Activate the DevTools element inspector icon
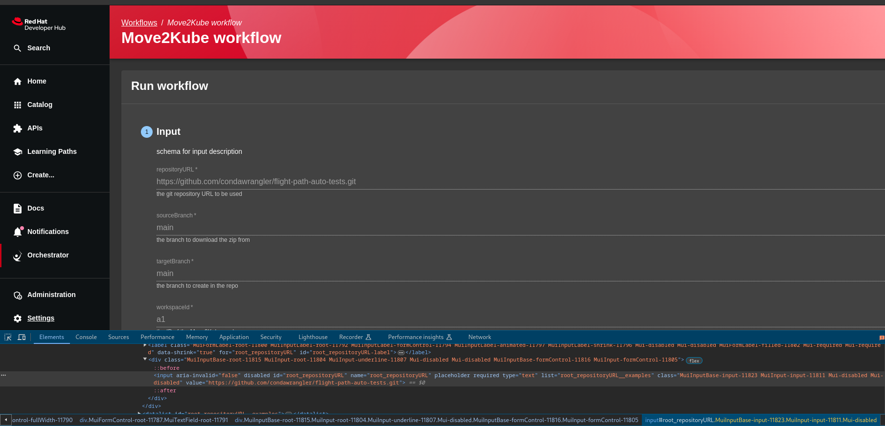 (x=8, y=337)
